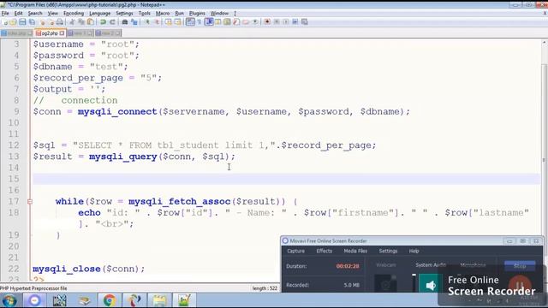Image resolution: width=548 pixels, height=308 pixels.
Task: Open the File menu
Action: [x=5, y=14]
